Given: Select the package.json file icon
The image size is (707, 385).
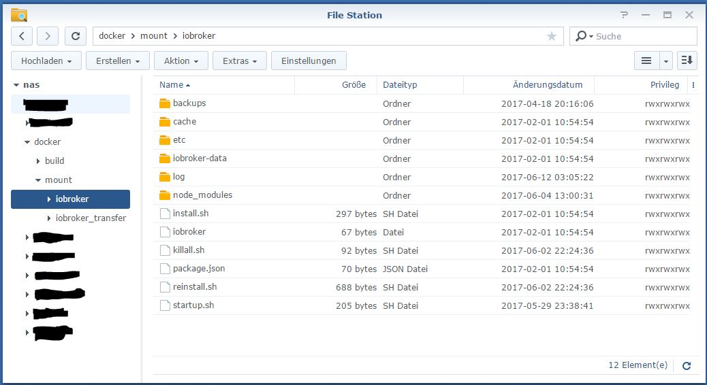Looking at the screenshot, I should point(165,269).
